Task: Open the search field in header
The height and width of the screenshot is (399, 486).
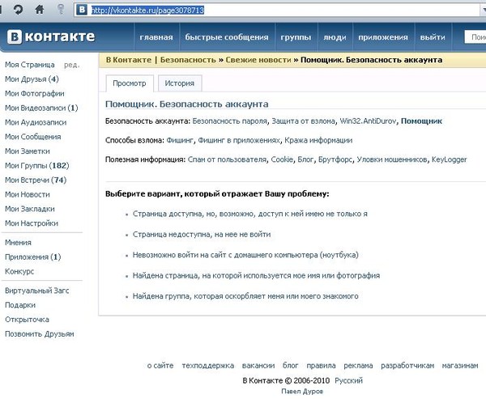Action: click(475, 37)
